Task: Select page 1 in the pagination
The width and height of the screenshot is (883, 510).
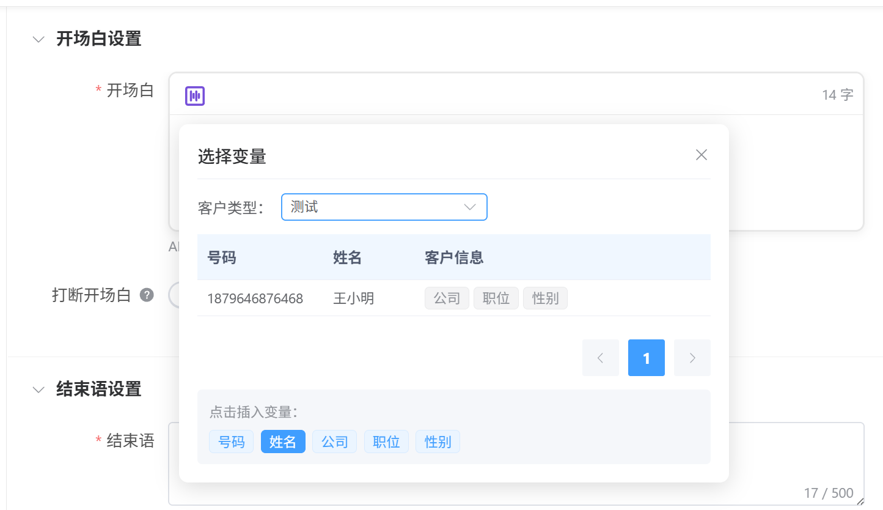Action: coord(646,358)
